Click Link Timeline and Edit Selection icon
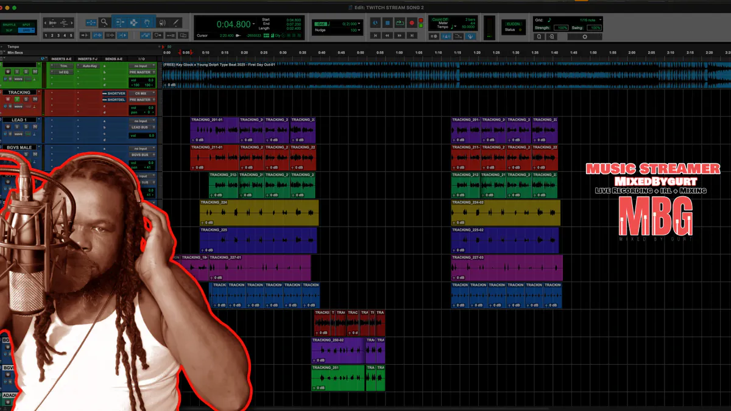731x411 pixels. click(x=97, y=35)
